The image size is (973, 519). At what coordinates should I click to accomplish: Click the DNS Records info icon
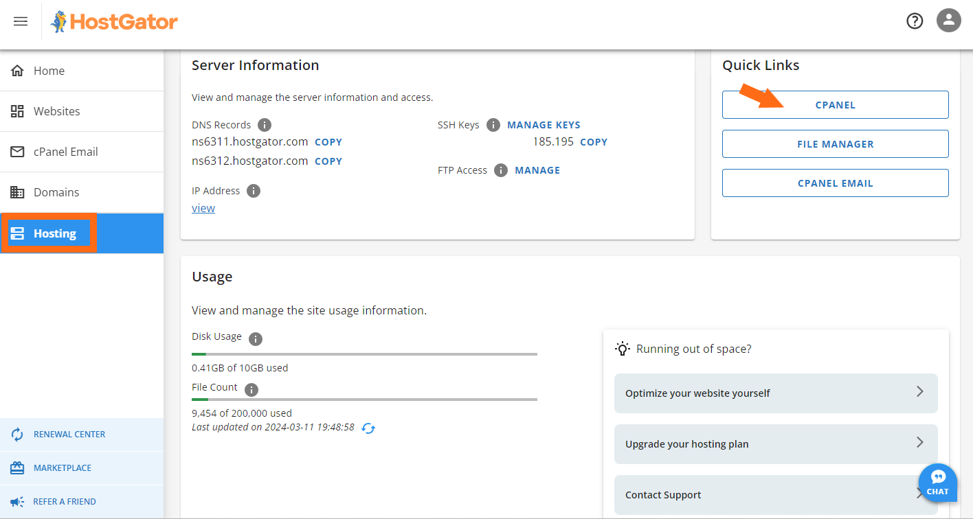coord(265,124)
